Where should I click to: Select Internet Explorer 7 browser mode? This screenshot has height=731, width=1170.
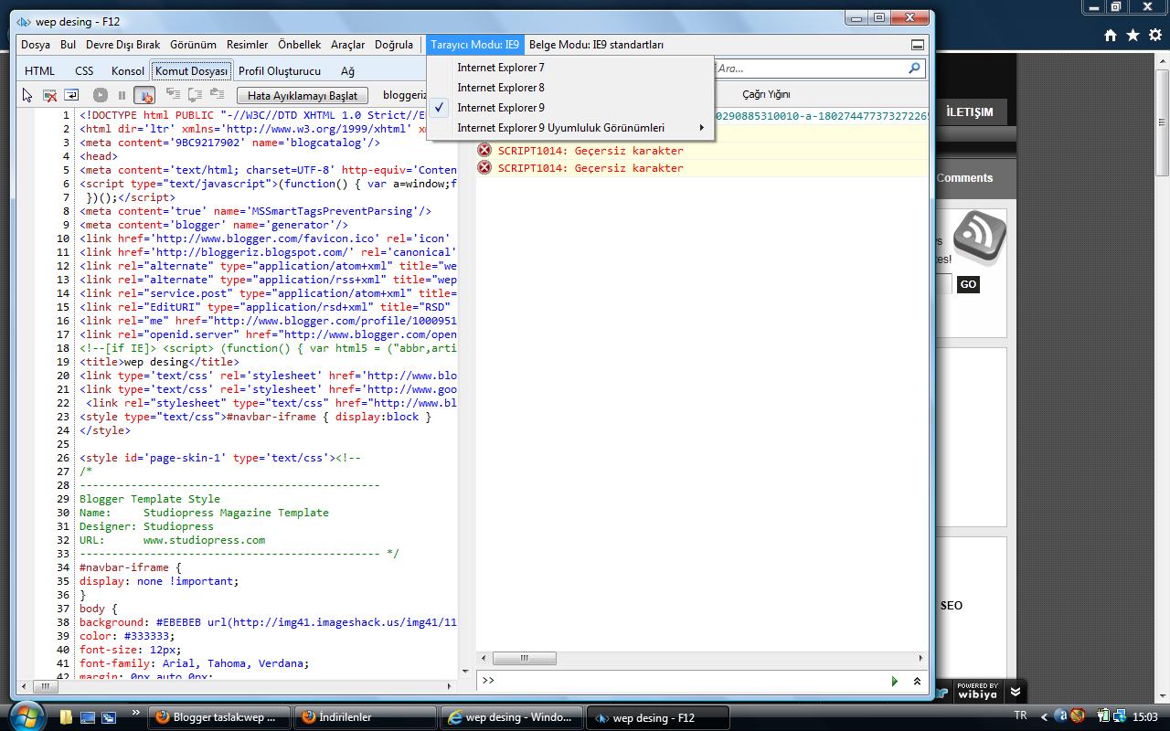click(x=501, y=68)
